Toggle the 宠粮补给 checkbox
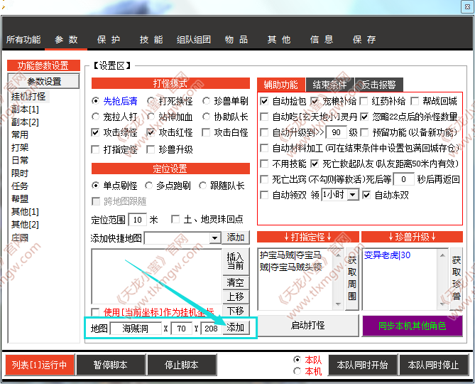The width and height of the screenshot is (475, 384). click(x=315, y=101)
